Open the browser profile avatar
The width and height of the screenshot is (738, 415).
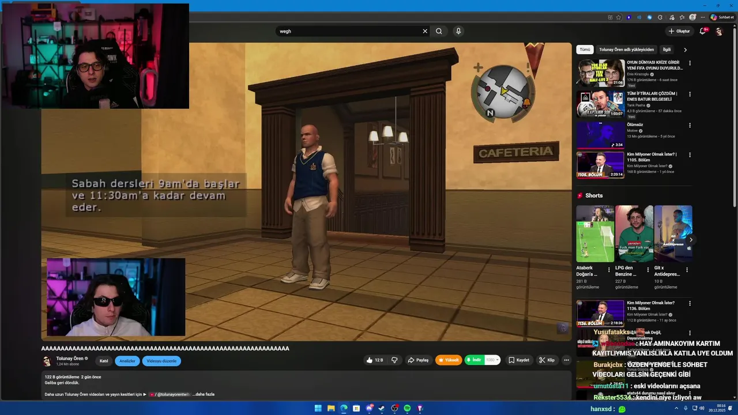pos(692,17)
